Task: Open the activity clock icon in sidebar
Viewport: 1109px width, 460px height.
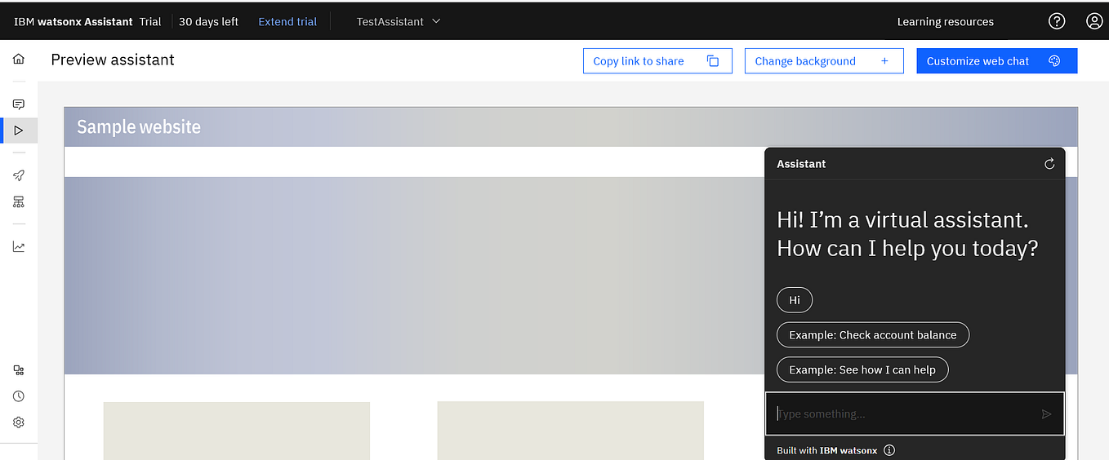Action: (19, 396)
